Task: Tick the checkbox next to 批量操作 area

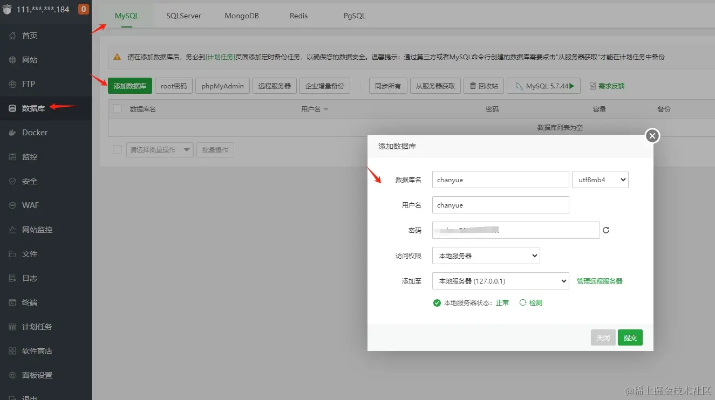Action: 117,149
